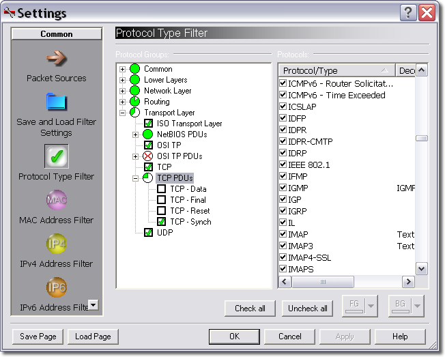445x357 pixels.
Task: Click the Load Page button
Action: pos(93,337)
